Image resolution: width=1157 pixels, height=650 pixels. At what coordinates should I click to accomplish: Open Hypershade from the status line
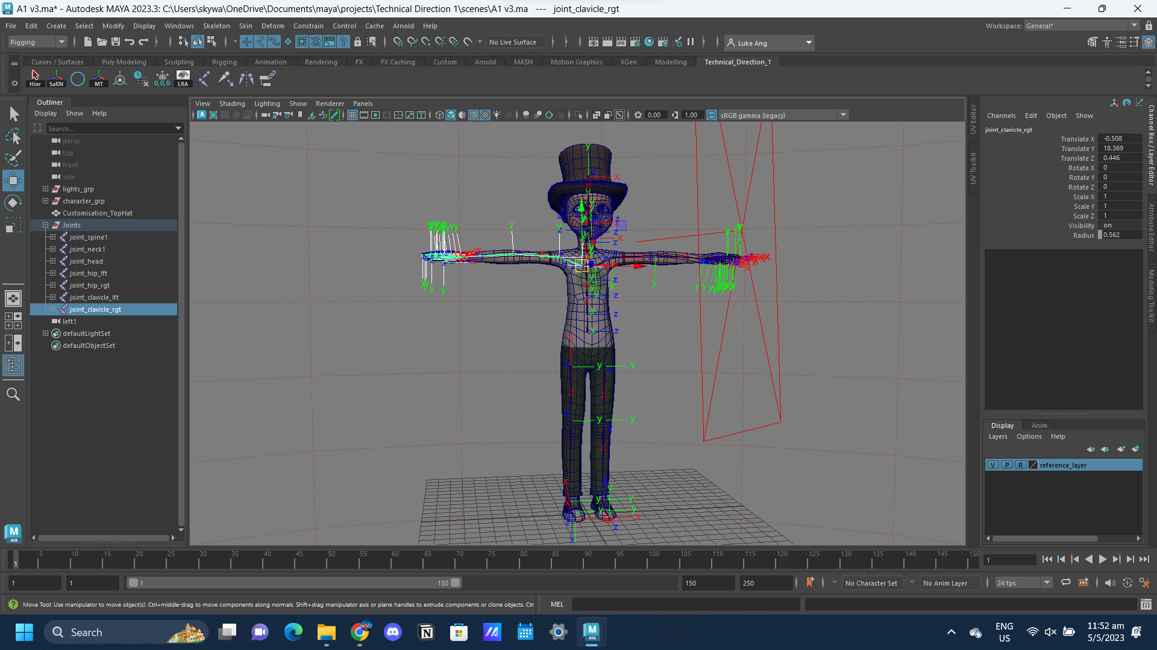pyautogui.click(x=649, y=42)
